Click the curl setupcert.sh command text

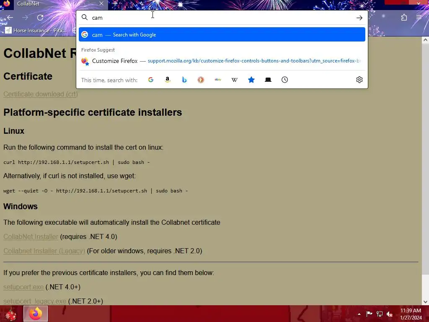(76, 162)
